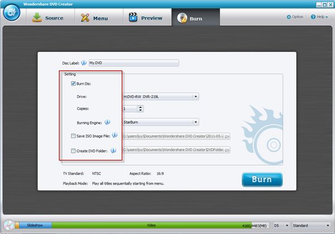Enable the Create DVD Folder checkbox
Viewport: 335px width, 234px height.
(73, 151)
